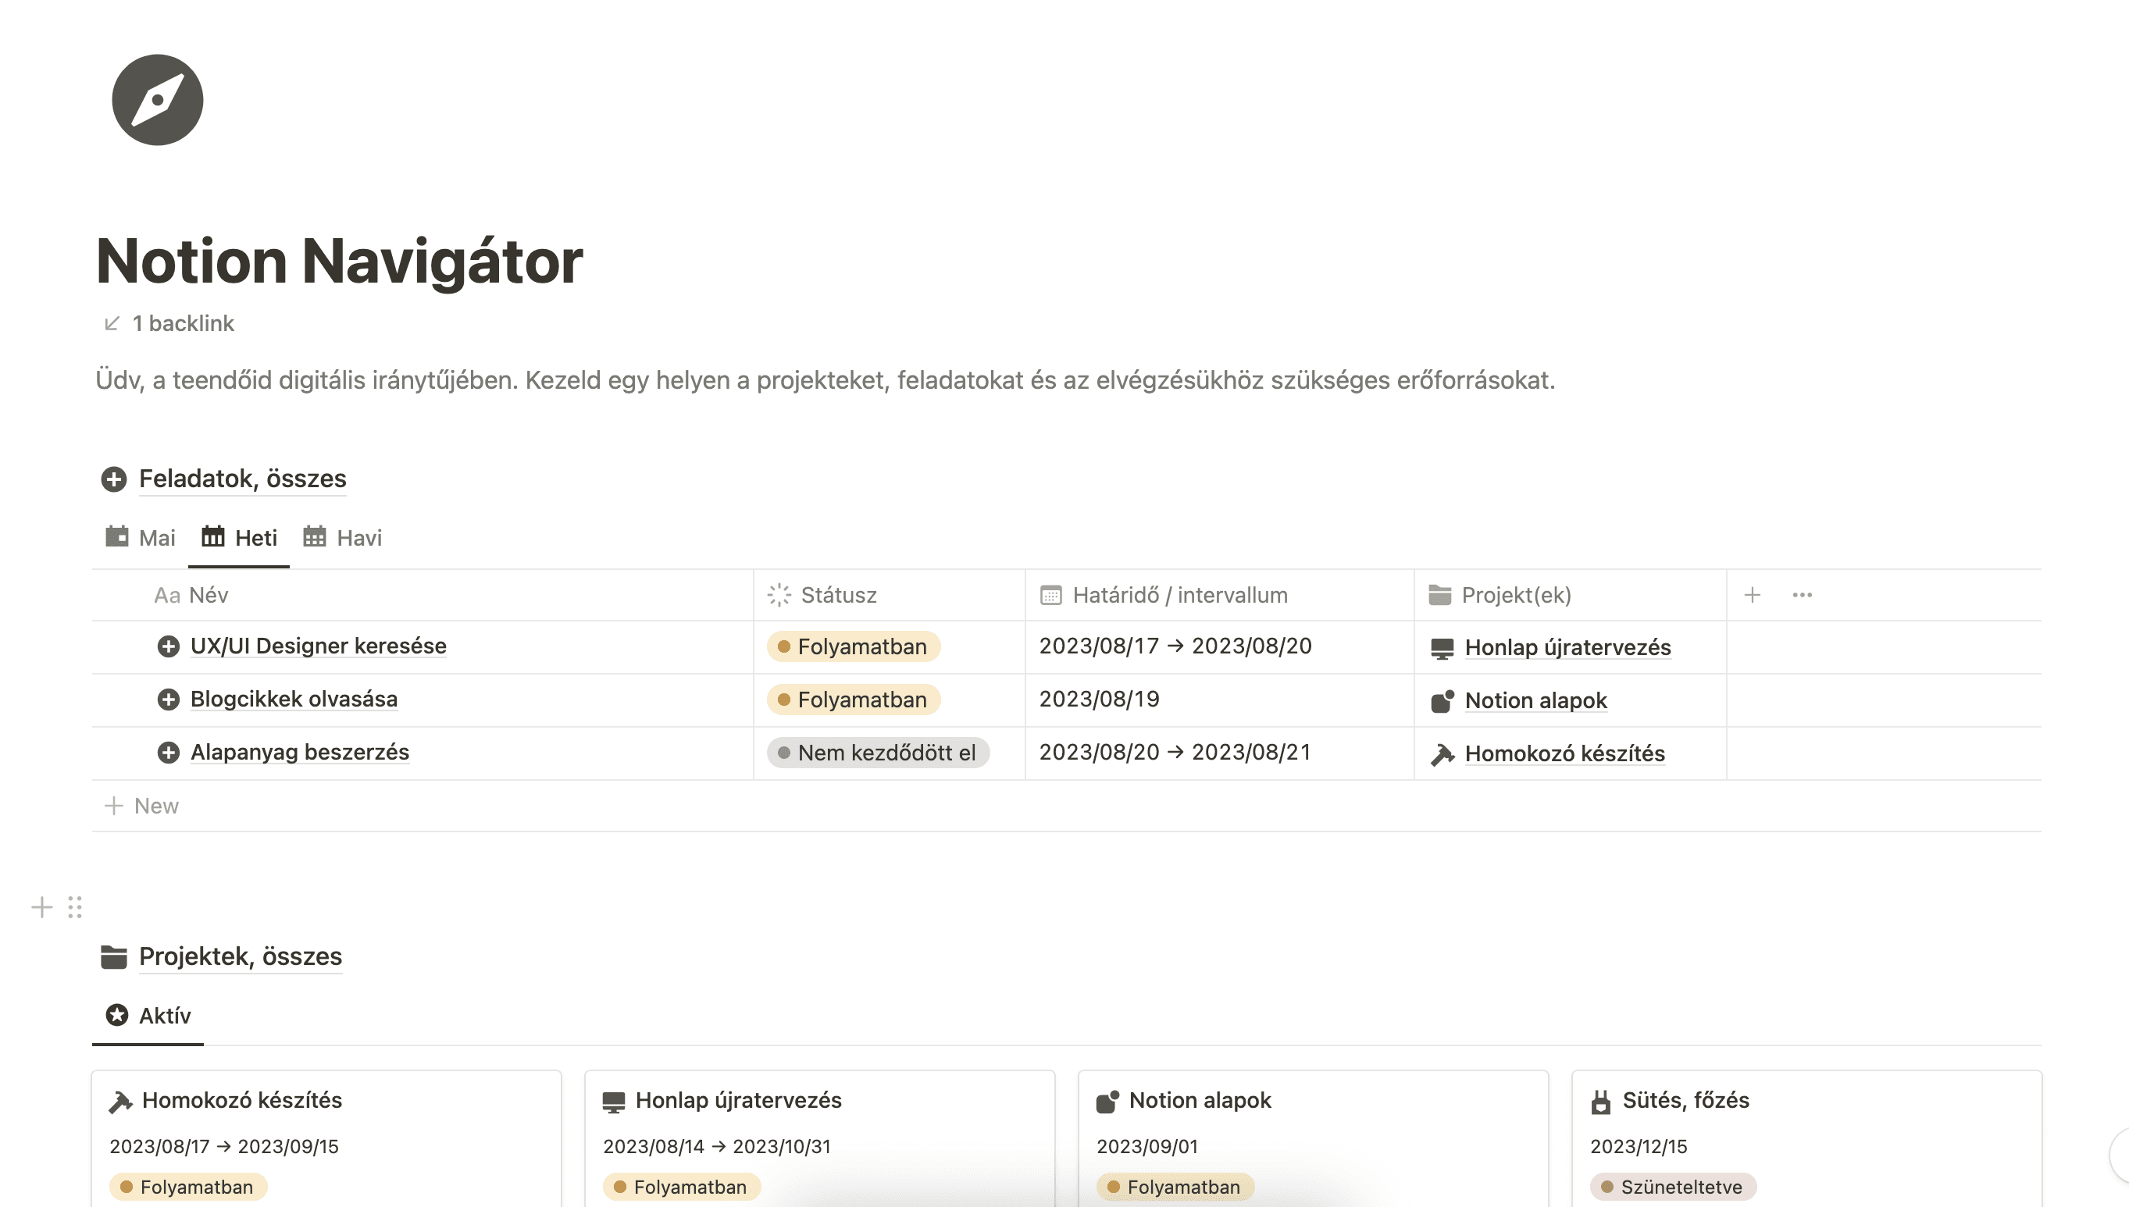Click the hammer icon in Homokozó készítés row
This screenshot has height=1207, width=2129.
pos(1443,754)
